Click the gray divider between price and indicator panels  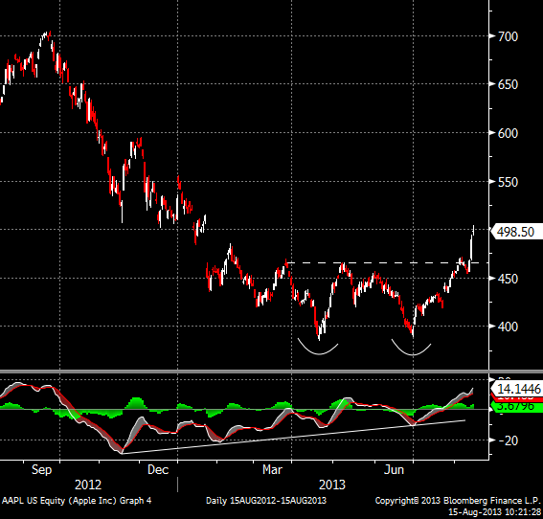(272, 372)
